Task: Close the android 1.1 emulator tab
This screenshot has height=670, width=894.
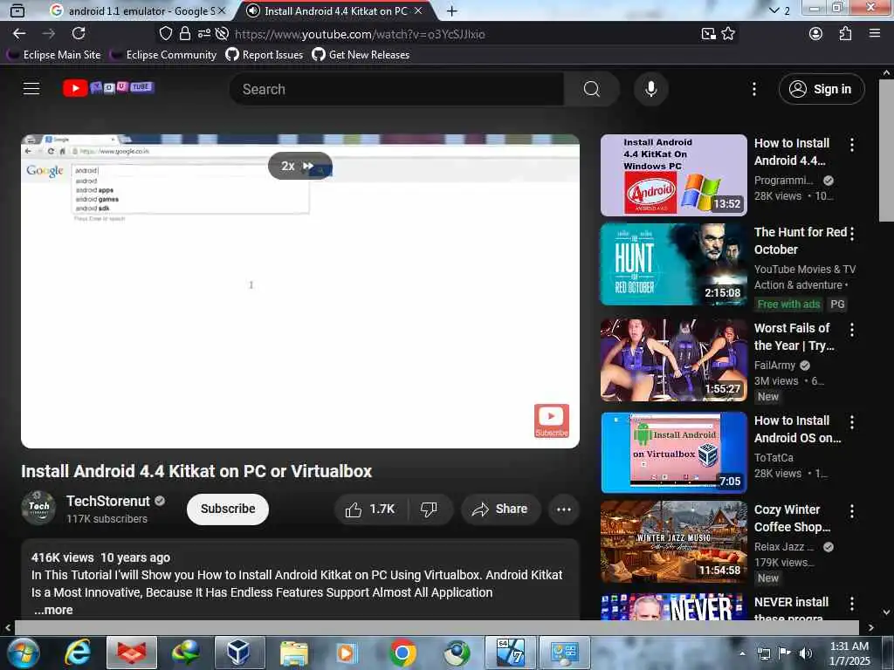Action: (222, 10)
